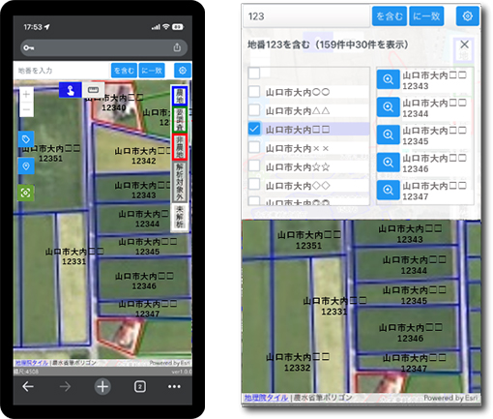Select the hand pointer tool on map
493x419 pixels.
point(70,90)
